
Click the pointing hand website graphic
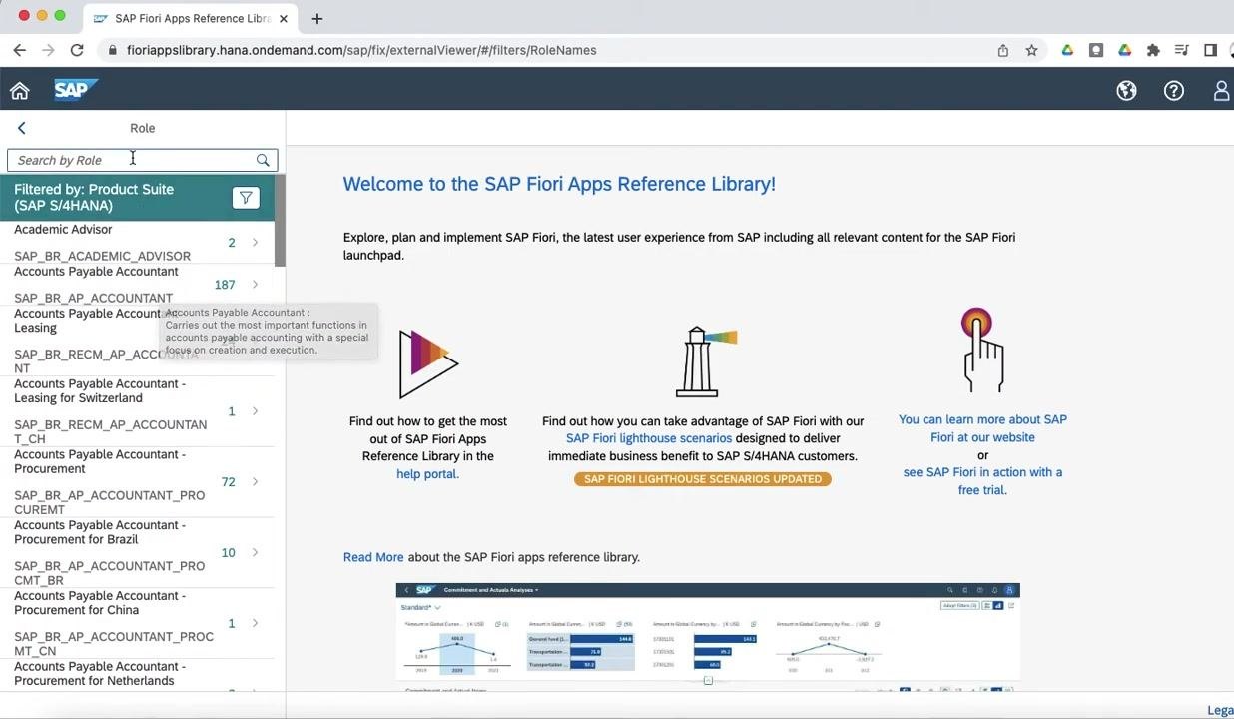coord(982,351)
